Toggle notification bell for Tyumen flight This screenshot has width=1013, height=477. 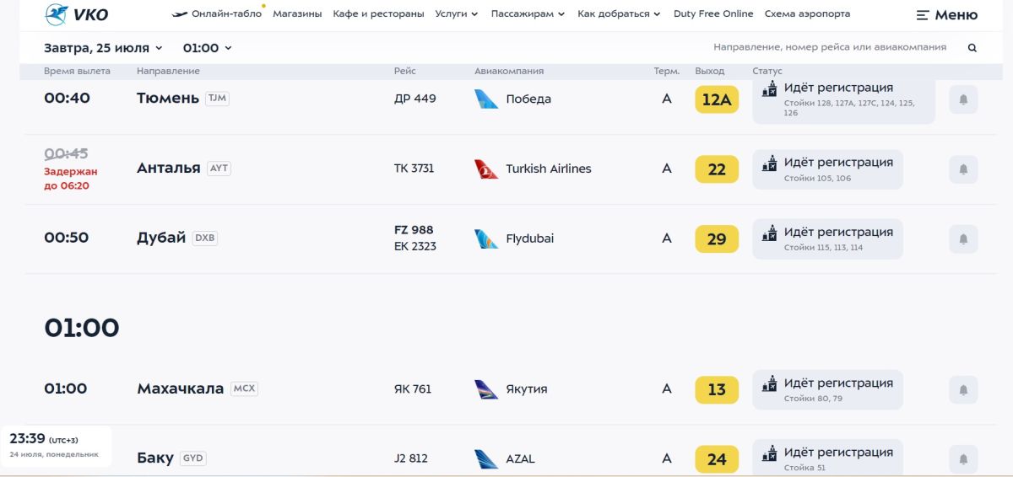pyautogui.click(x=963, y=99)
